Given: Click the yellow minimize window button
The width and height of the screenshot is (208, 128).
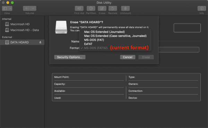Looking at the screenshot, I should (x=8, y=3).
